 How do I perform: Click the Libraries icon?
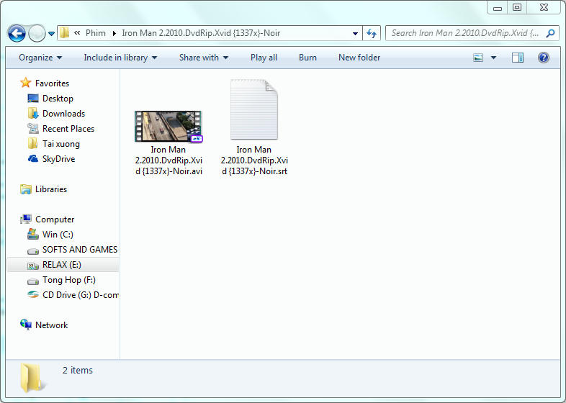(26, 189)
